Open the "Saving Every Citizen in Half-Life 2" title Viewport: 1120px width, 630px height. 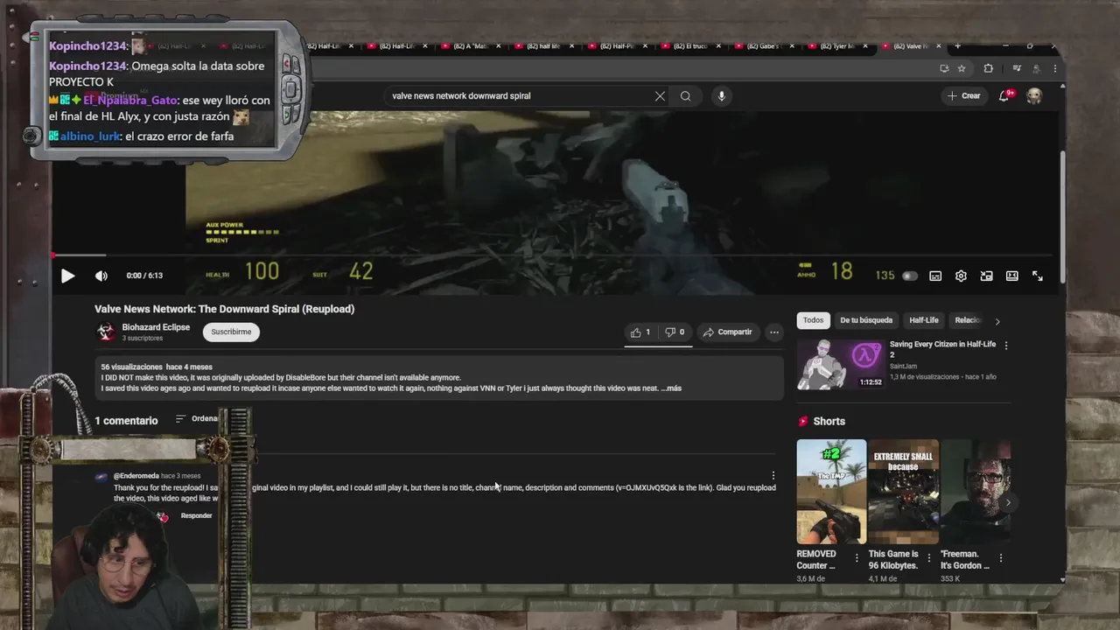click(x=942, y=349)
